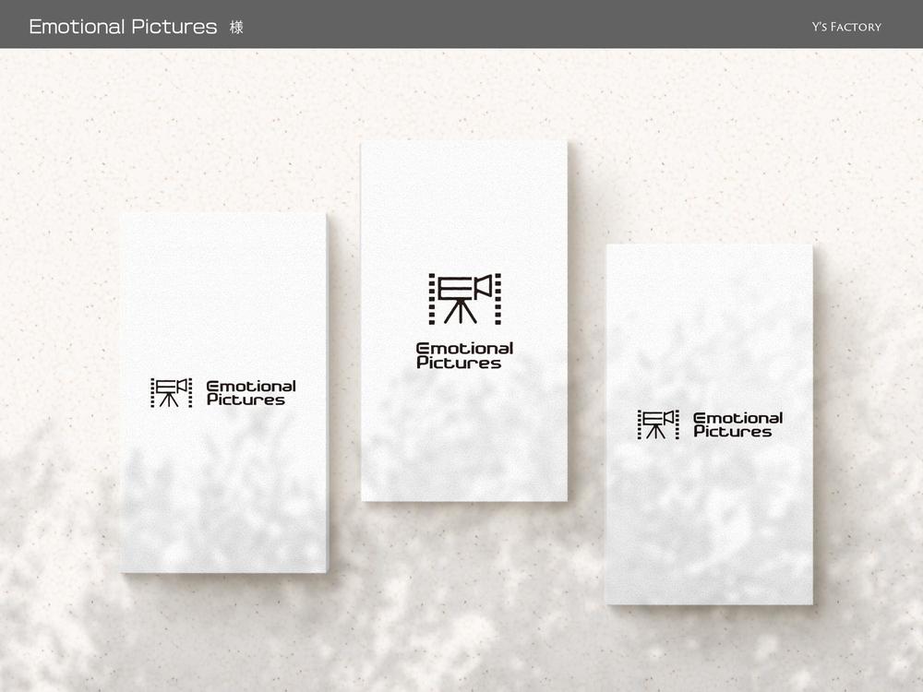Screen dimensions: 923x692
Task: Click the 'Emotional Pictures' header title
Action: [x=123, y=27]
